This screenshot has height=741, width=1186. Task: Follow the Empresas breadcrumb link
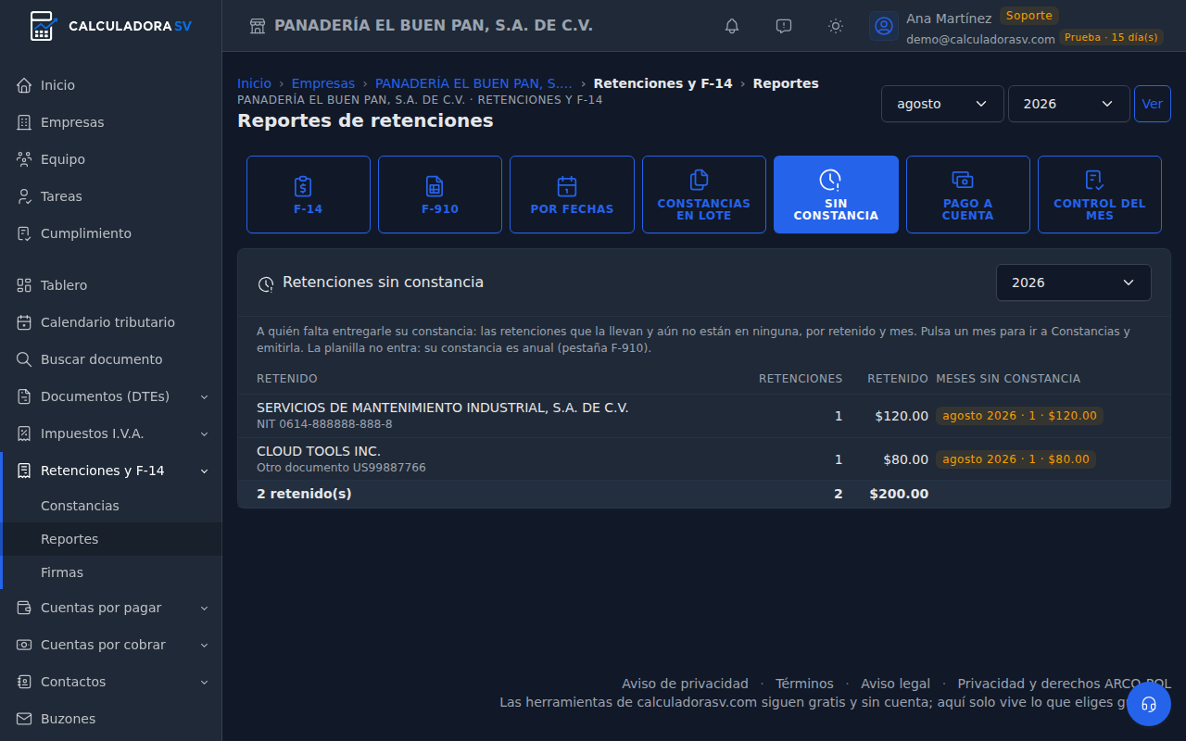(x=323, y=83)
